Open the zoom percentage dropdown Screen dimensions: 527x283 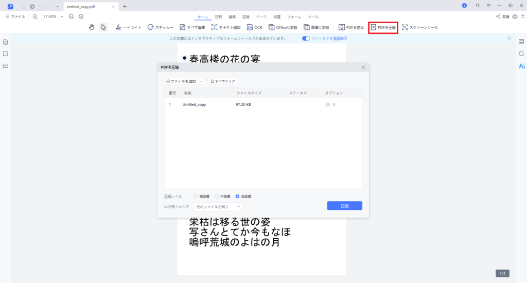[x=62, y=16]
